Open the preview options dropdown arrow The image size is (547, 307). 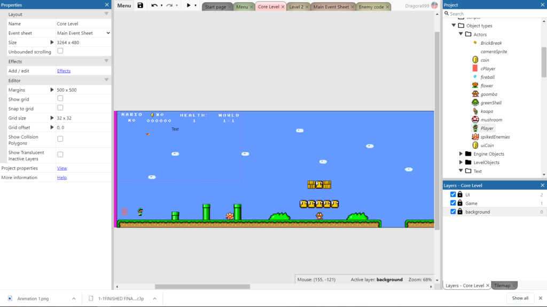tap(196, 5)
